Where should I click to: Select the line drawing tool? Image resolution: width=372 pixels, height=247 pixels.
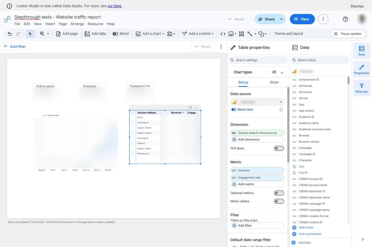[x=250, y=34]
